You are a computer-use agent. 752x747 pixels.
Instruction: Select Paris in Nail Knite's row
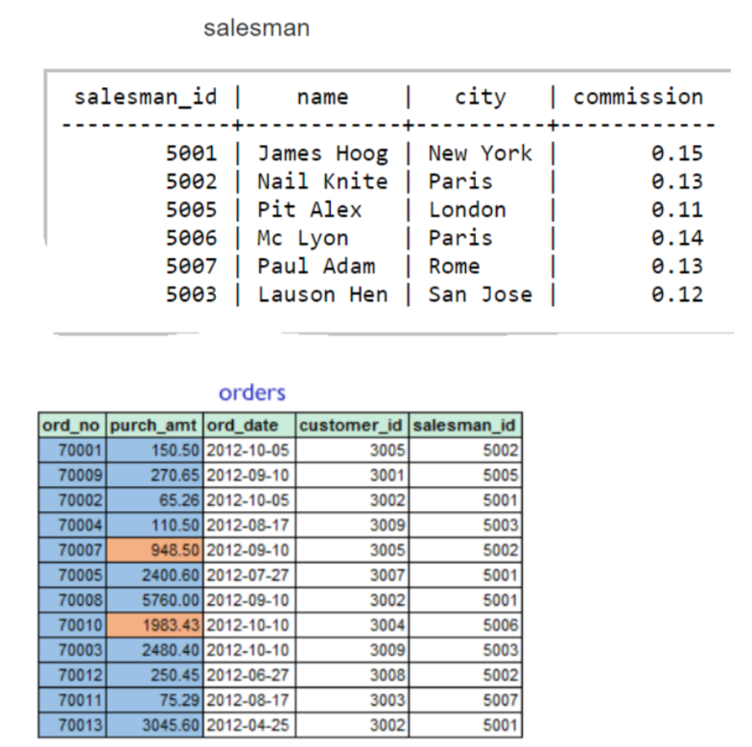tap(460, 182)
